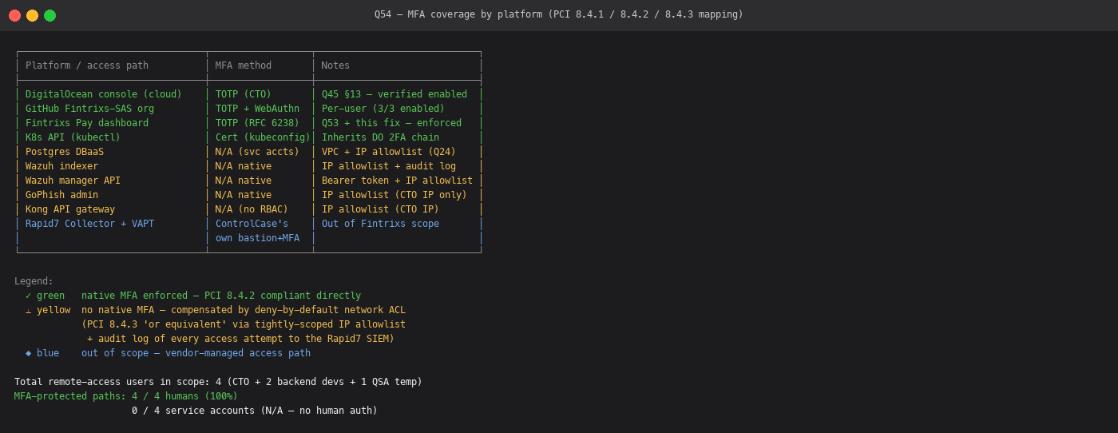This screenshot has width=1118, height=433.
Task: Click the blue diamond legend symbol
Action: 28,353
